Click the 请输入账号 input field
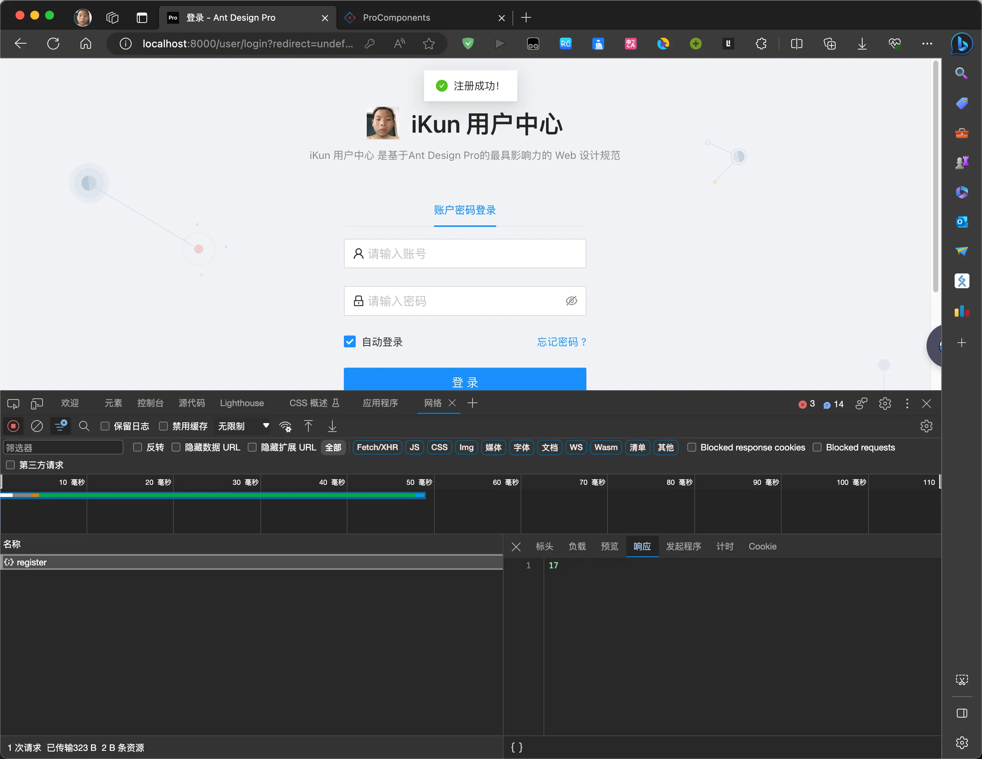The width and height of the screenshot is (982, 759). (465, 253)
